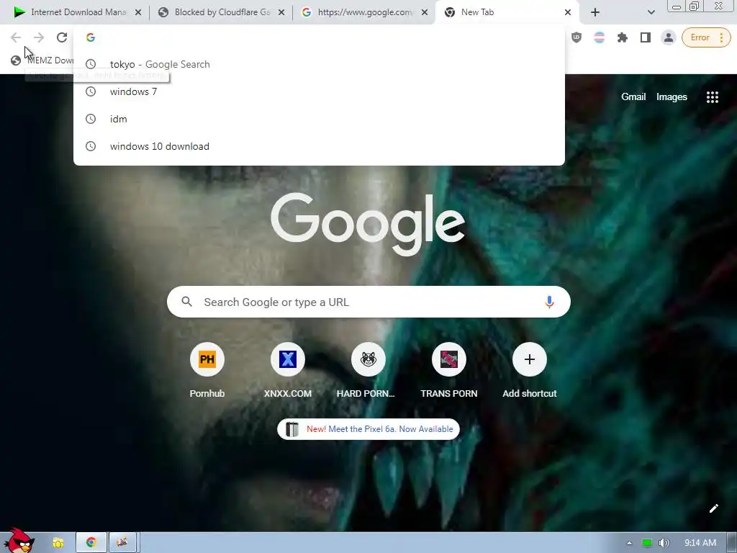737x553 pixels.
Task: Choose the tokyo Google Search suggestion
Action: [x=319, y=64]
